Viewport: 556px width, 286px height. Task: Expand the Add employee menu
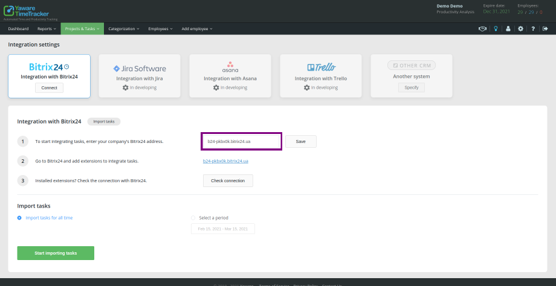coord(197,29)
